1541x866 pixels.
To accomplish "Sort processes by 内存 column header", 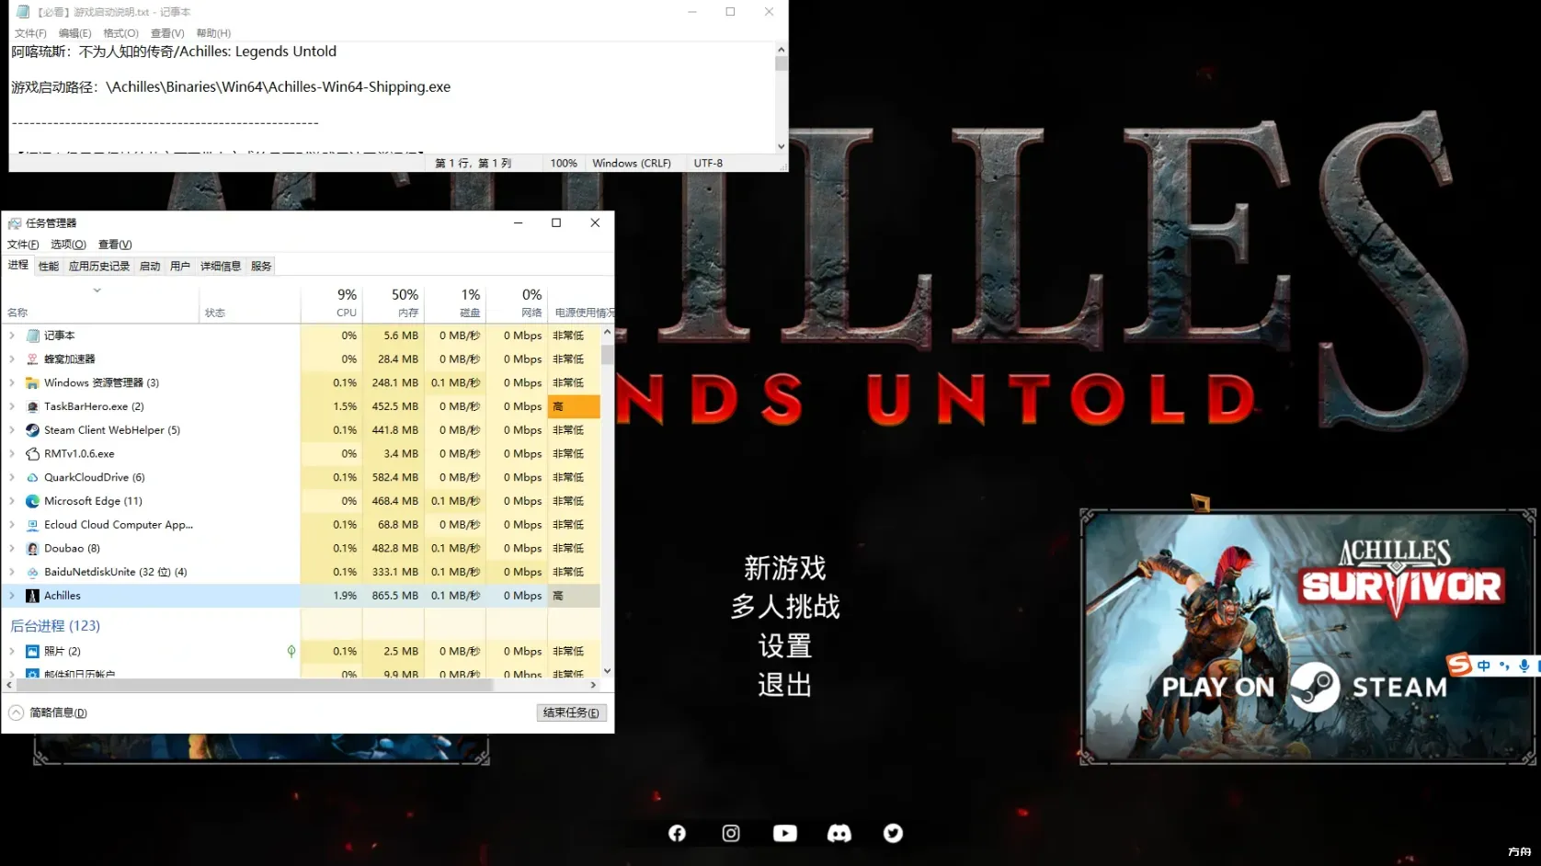I will point(394,302).
